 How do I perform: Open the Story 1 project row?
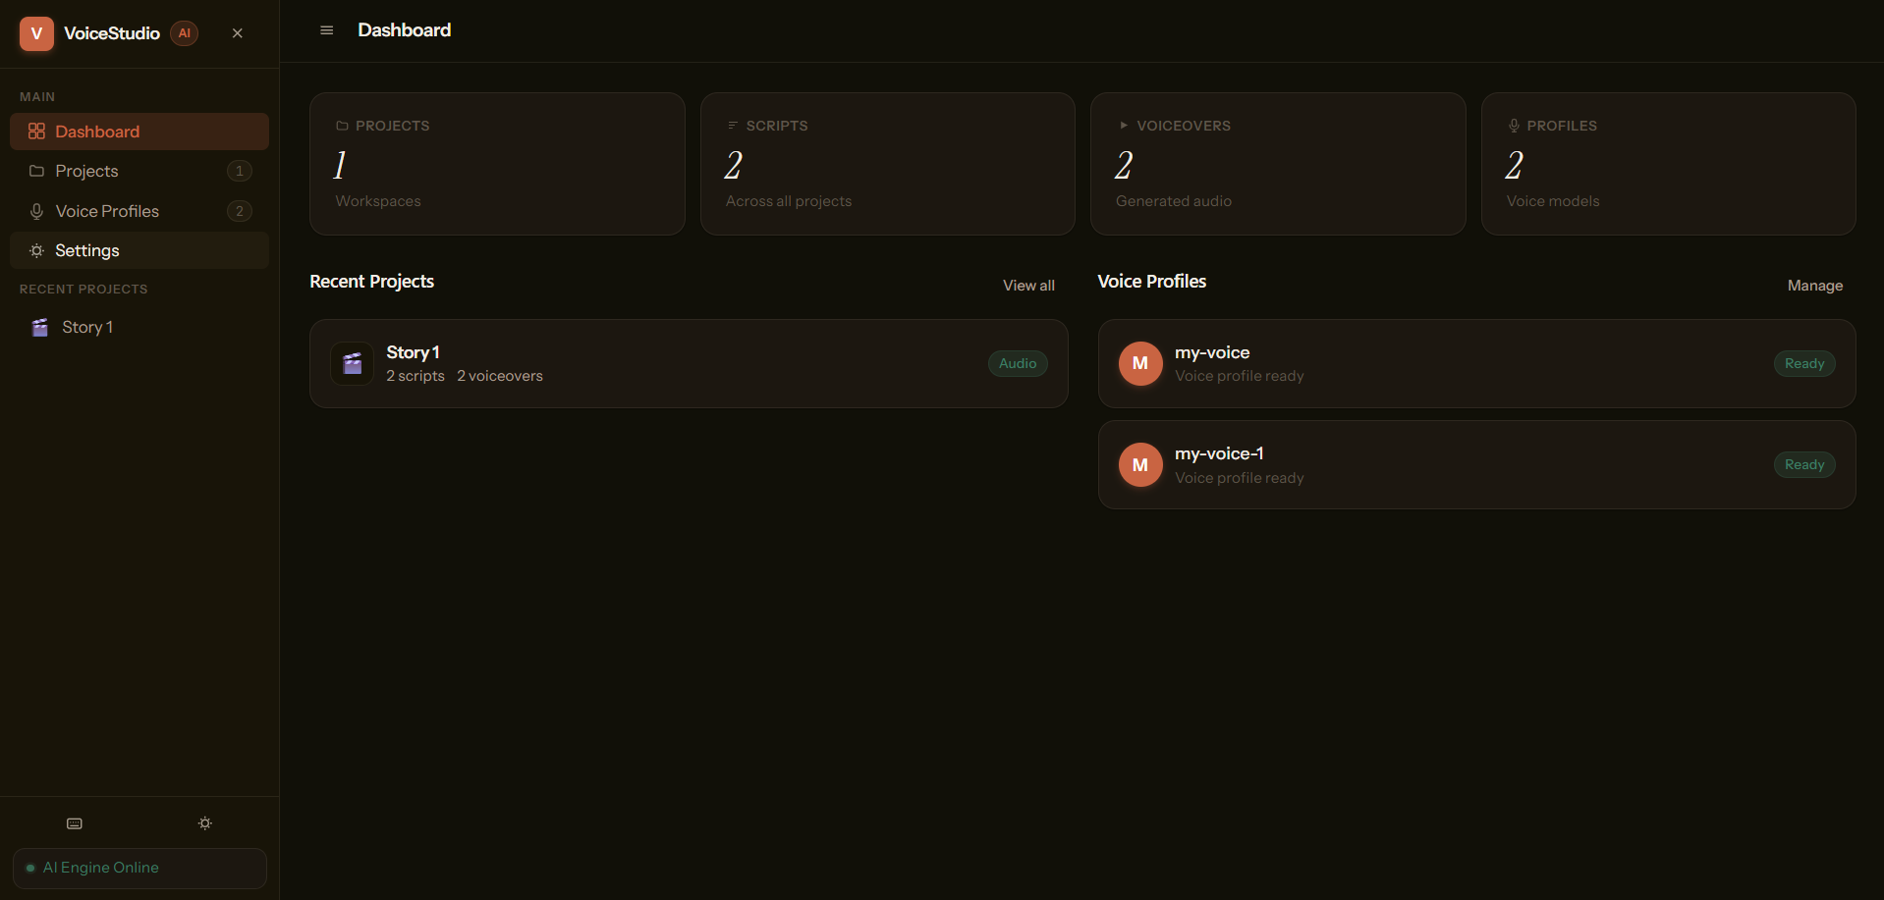pyautogui.click(x=689, y=363)
